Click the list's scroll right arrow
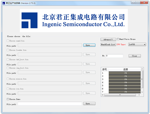This screenshot has width=150, height=114. (x=139, y=95)
